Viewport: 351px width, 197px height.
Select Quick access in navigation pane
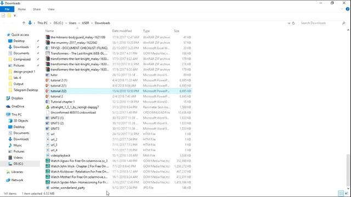coord(20,35)
